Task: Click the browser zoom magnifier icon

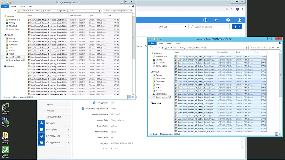Action: coord(227,9)
